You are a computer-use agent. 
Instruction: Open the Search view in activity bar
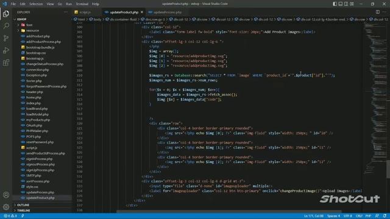[6, 26]
